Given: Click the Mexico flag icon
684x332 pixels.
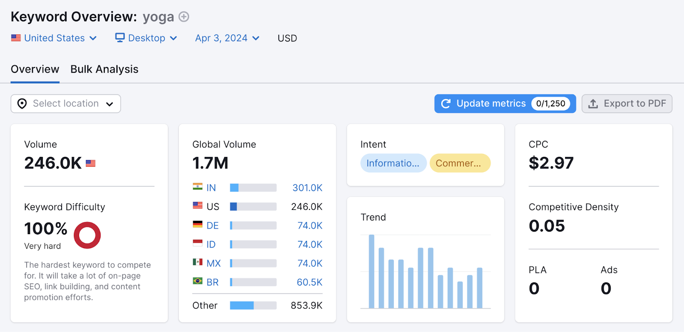Looking at the screenshot, I should [x=198, y=262].
